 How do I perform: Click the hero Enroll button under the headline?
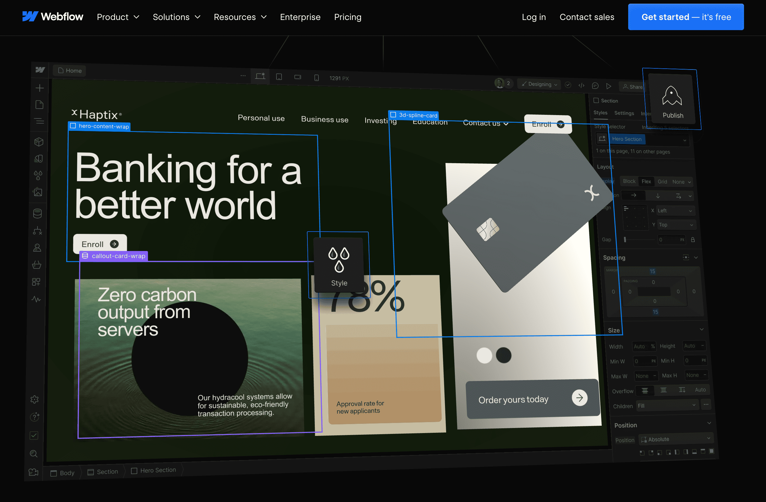click(x=100, y=244)
